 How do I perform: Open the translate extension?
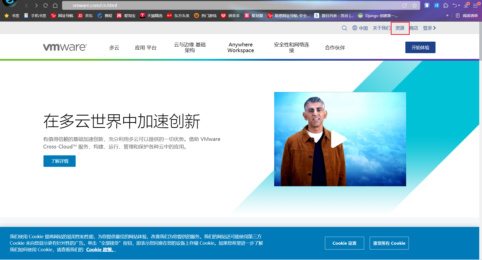click(x=437, y=5)
